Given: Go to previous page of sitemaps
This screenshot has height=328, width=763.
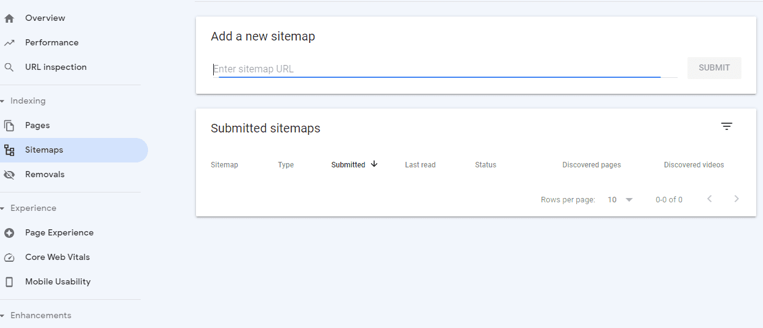Looking at the screenshot, I should (x=710, y=199).
